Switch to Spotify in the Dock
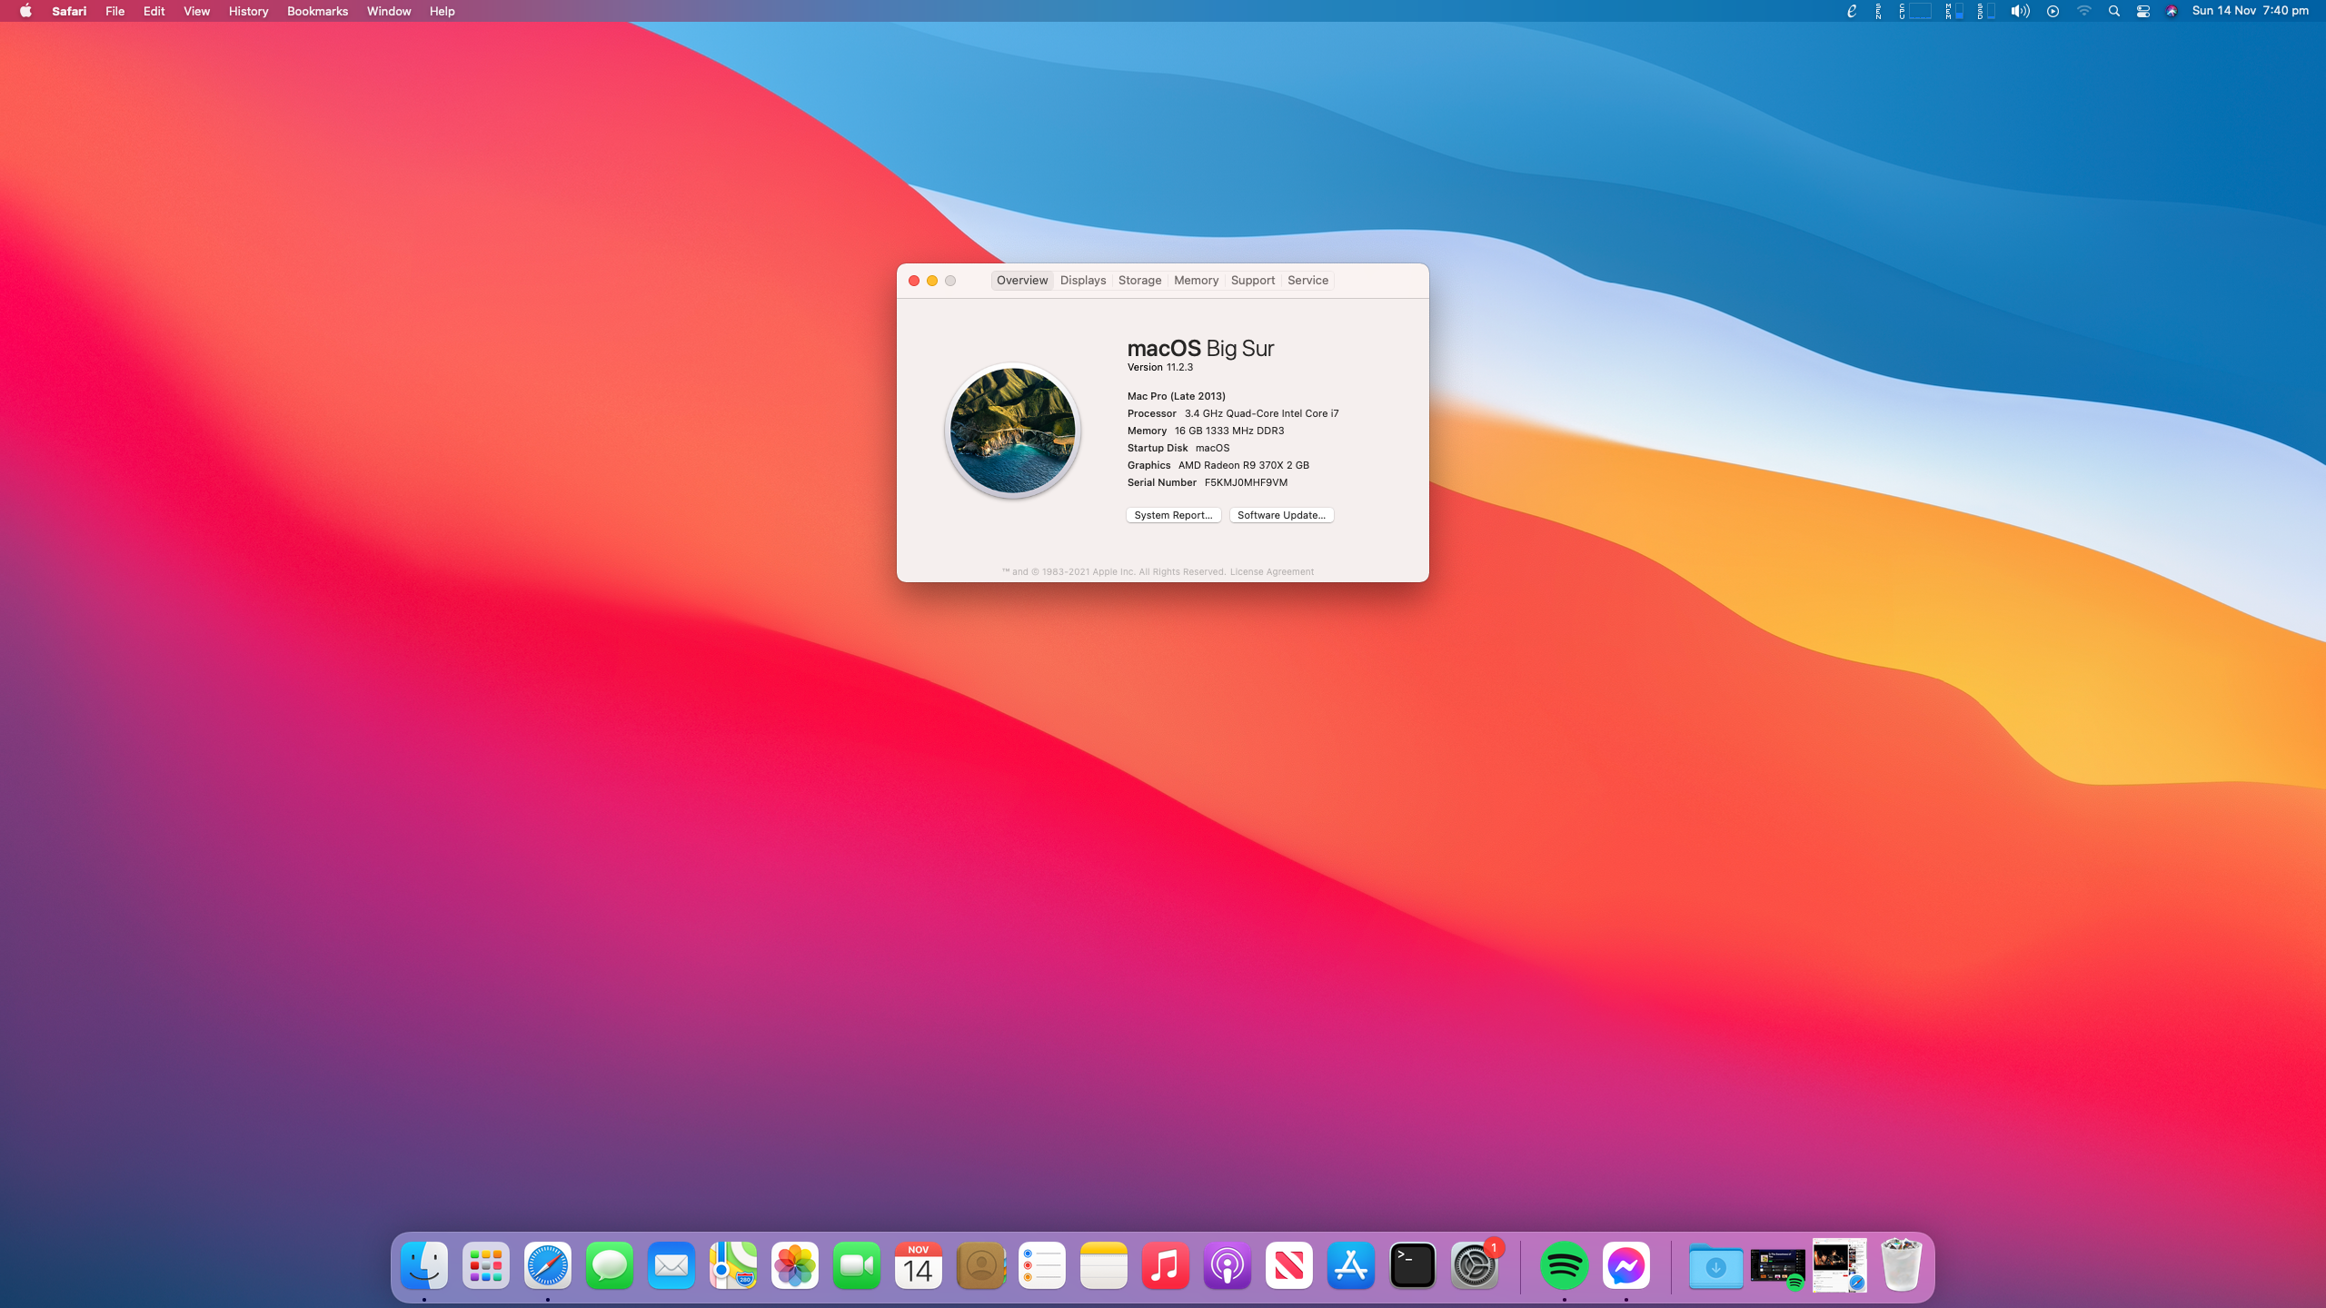 (x=1565, y=1265)
